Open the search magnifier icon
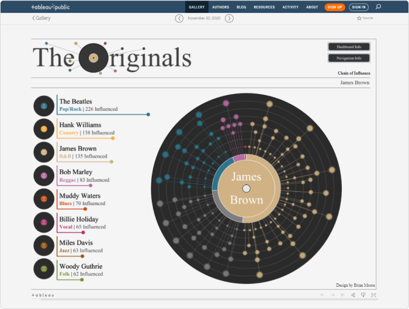 tap(378, 7)
